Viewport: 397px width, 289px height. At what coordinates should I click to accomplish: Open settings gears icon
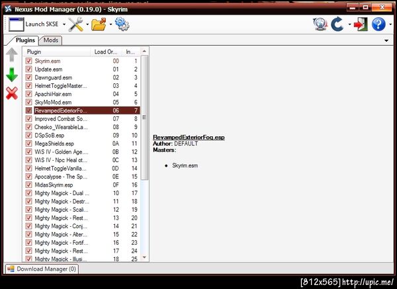click(122, 24)
